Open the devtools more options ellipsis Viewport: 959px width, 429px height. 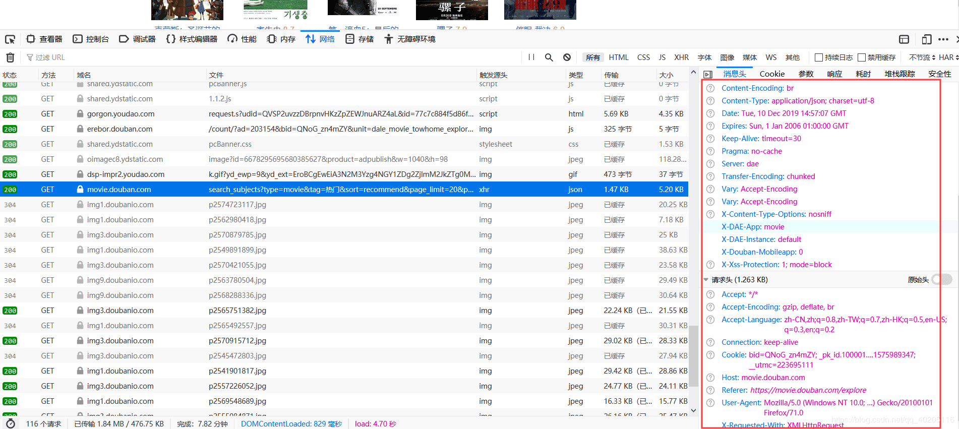(x=943, y=39)
